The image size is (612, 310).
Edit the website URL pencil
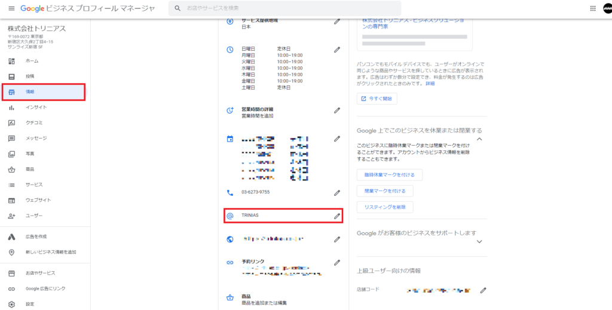tap(337, 240)
